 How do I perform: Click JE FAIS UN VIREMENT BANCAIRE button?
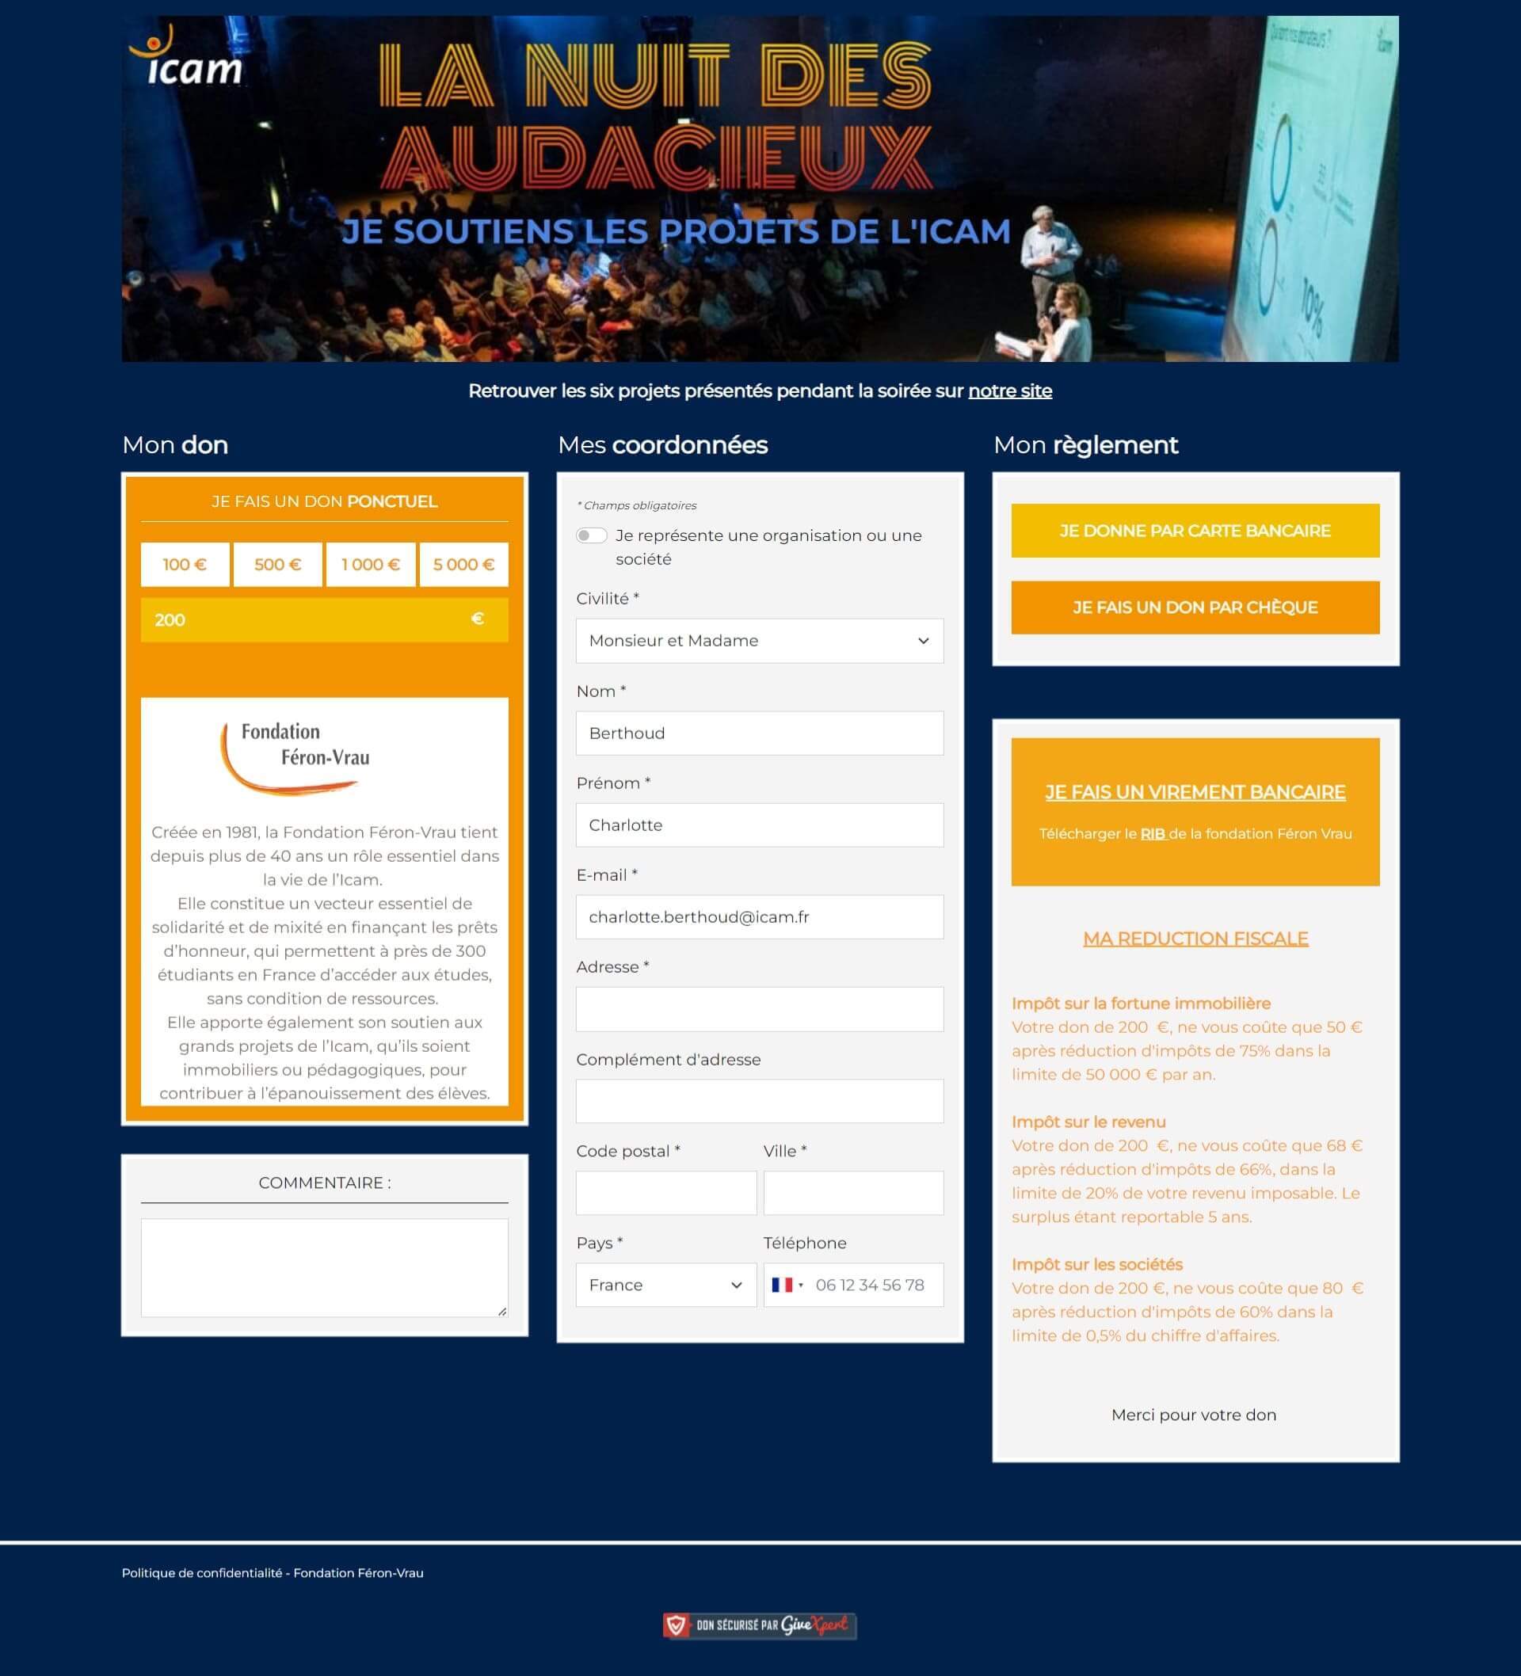[x=1194, y=791]
